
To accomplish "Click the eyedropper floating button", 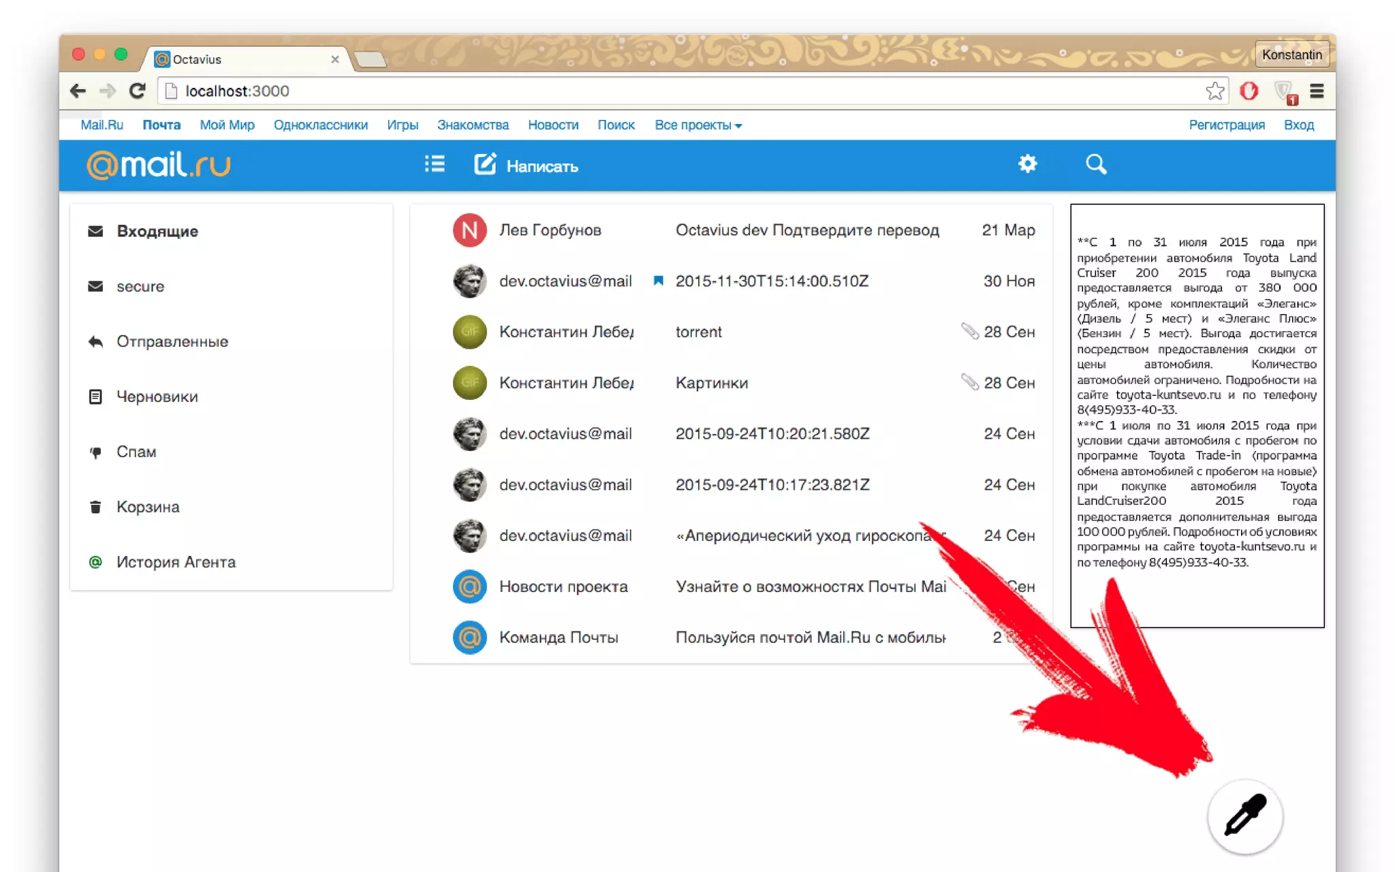I will (x=1244, y=816).
